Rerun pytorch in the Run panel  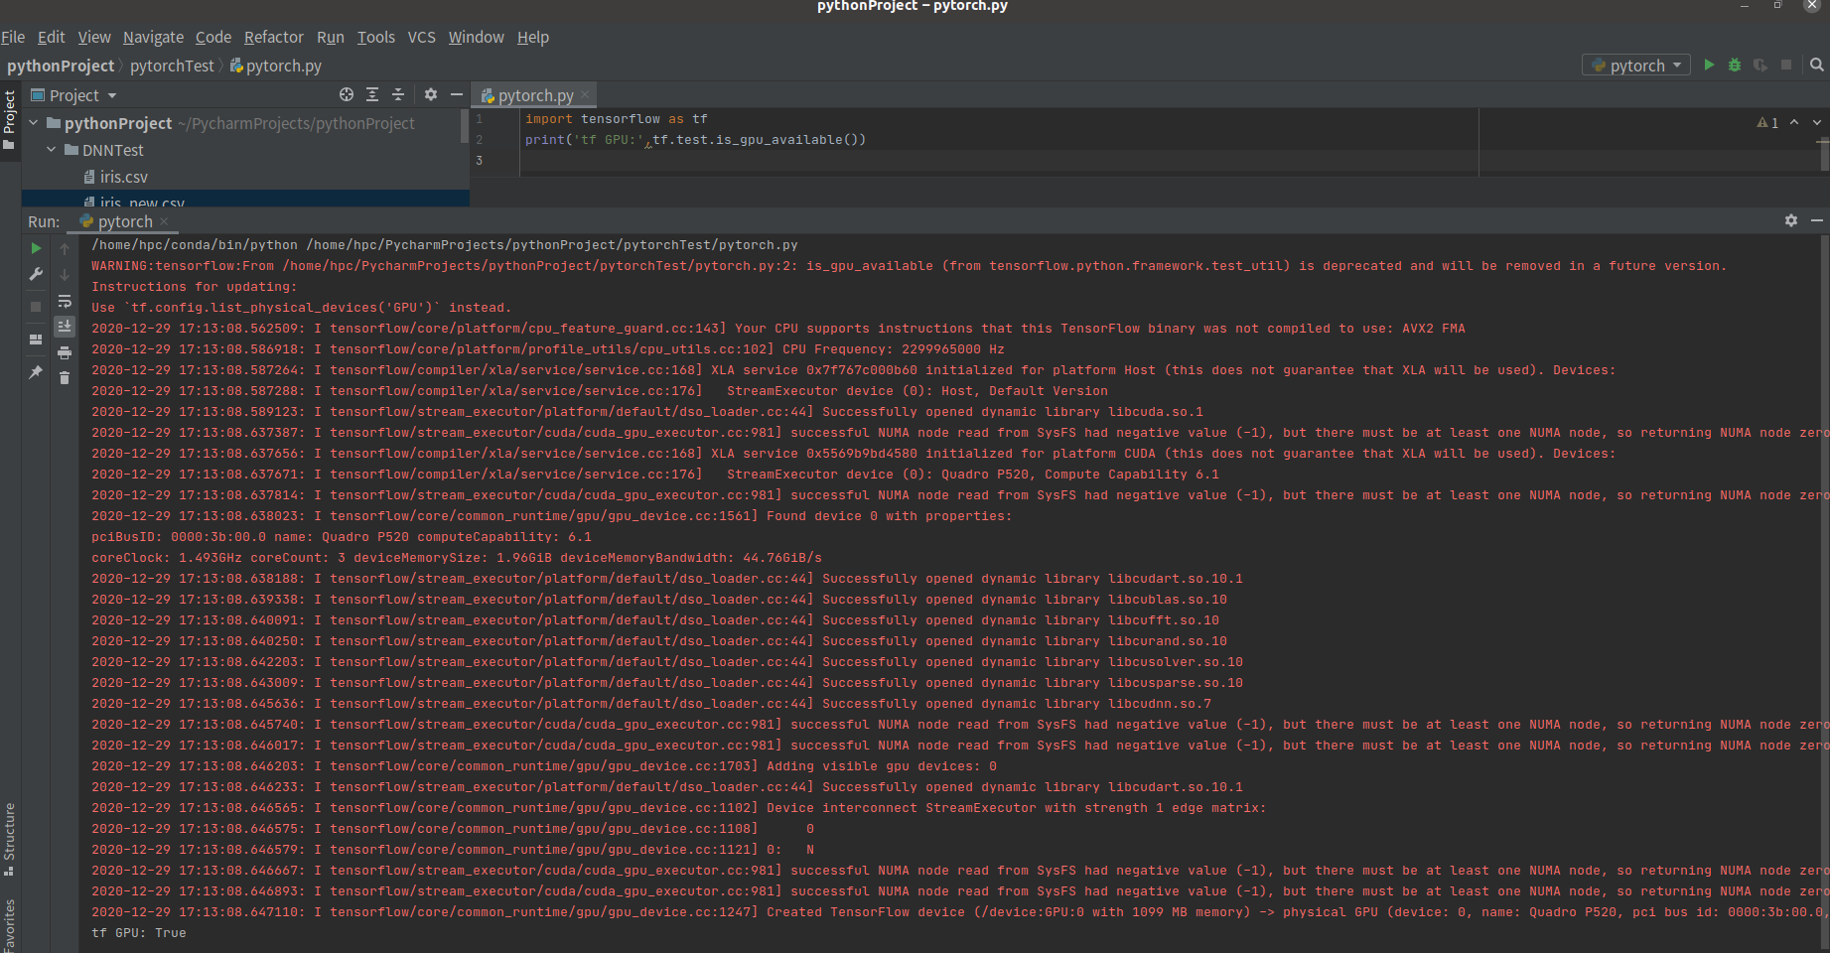(x=36, y=248)
